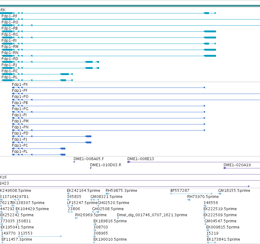
Task: Click the 365835 feature label
Action: coord(74,197)
